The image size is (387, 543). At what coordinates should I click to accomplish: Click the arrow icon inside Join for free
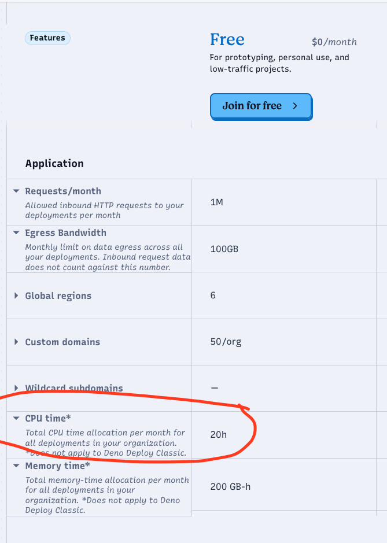294,106
